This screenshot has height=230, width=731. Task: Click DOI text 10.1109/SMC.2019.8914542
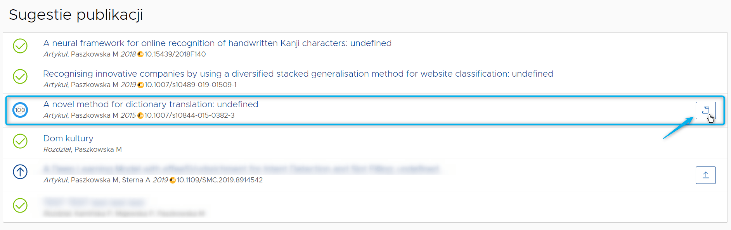pyautogui.click(x=220, y=180)
